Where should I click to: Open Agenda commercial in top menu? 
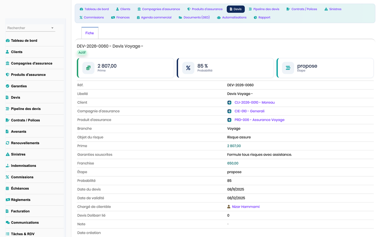154,18
